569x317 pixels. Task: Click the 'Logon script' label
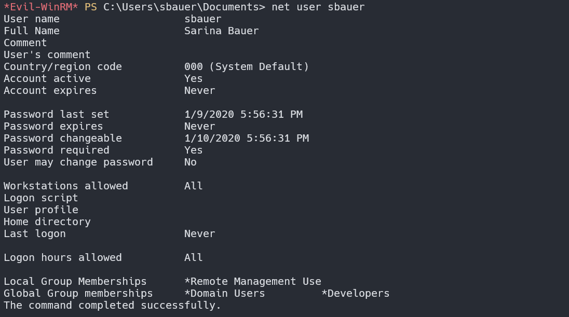(x=41, y=198)
